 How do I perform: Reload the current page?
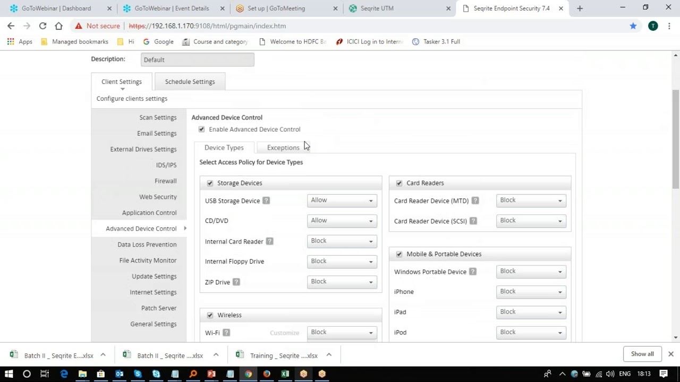42,25
